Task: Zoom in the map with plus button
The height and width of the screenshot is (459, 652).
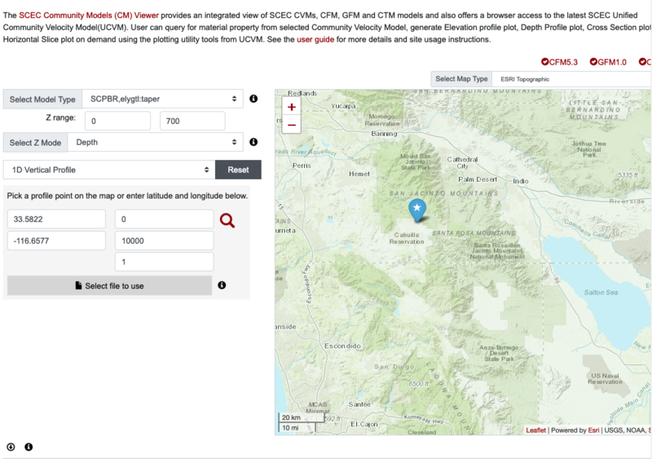Action: tap(292, 107)
